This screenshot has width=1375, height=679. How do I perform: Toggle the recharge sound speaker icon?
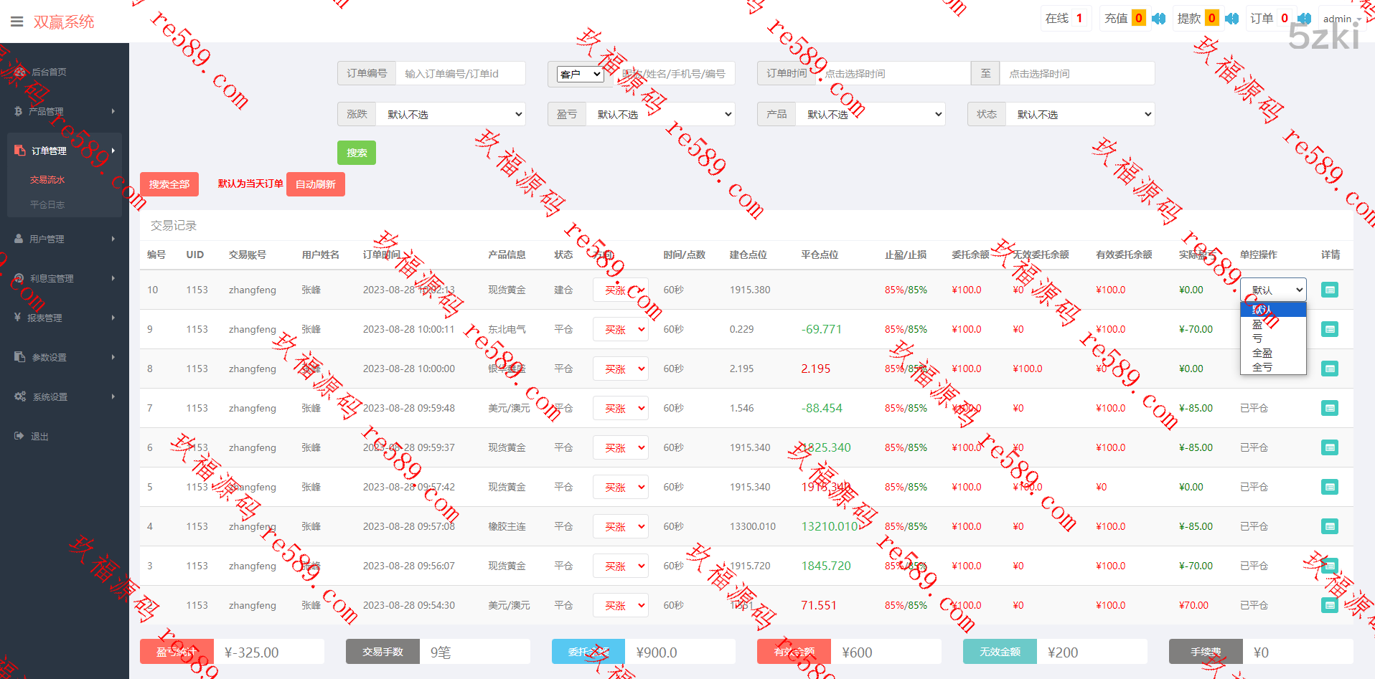[1158, 19]
